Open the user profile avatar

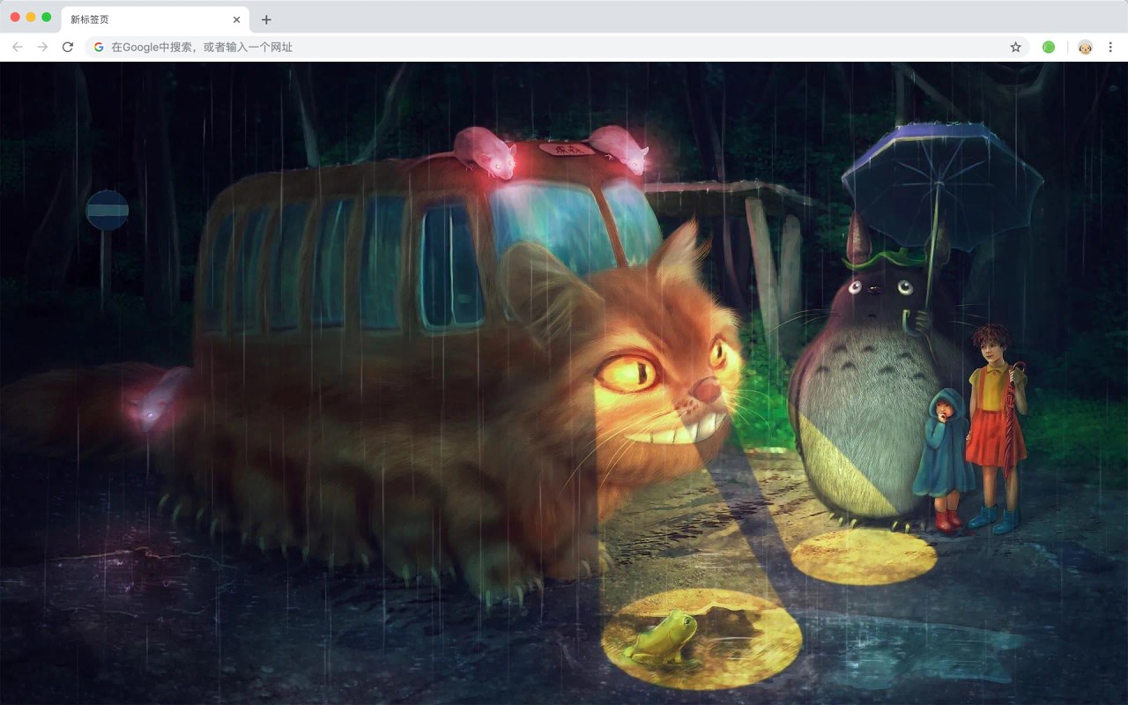click(x=1085, y=47)
